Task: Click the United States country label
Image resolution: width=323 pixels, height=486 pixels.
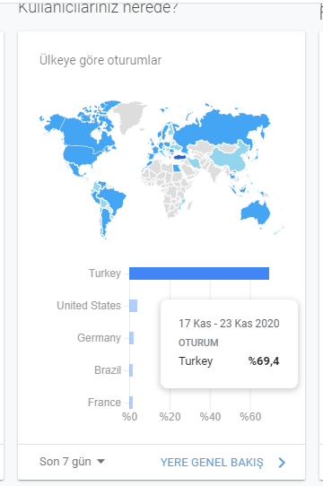Action: [x=89, y=306]
